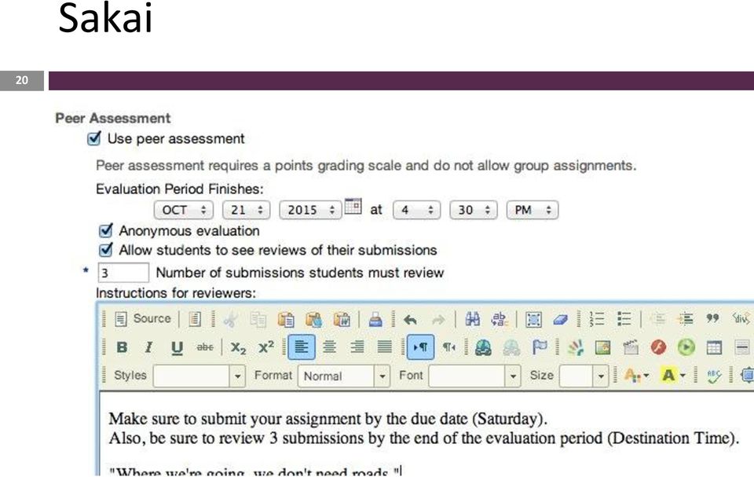754x477 pixels.
Task: Click the Source view button
Action: 143,318
